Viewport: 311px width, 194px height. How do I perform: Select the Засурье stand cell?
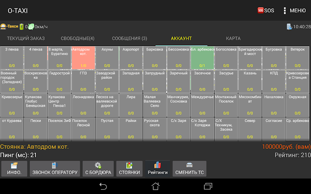tap(226, 81)
